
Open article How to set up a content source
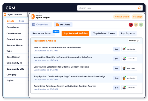pos(57,48)
